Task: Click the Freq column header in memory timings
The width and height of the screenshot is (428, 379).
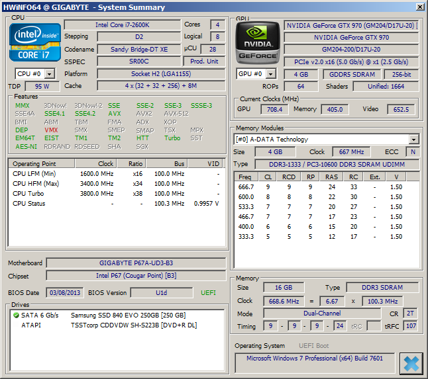Action: (x=246, y=177)
